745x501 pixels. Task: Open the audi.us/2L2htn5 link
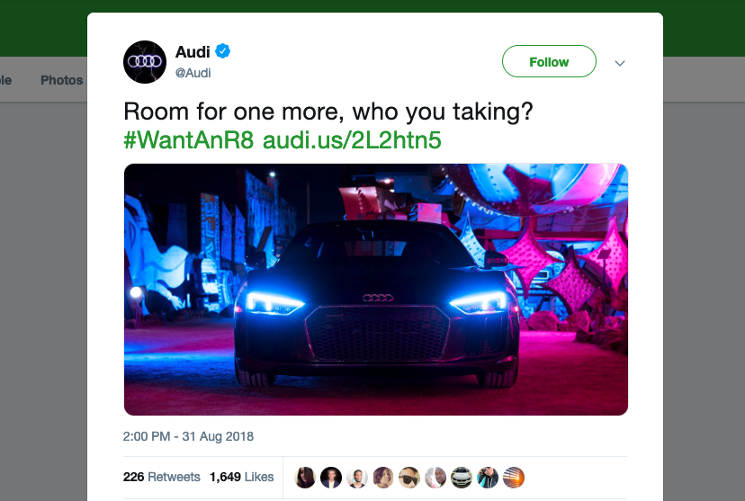(x=352, y=140)
